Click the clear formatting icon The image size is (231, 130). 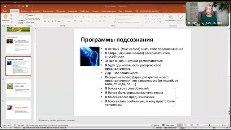click(83, 17)
